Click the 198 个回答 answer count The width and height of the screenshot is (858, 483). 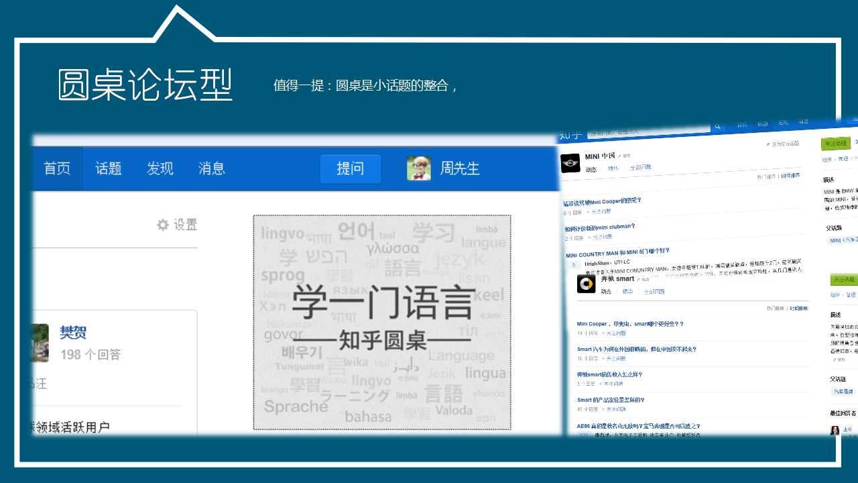(x=90, y=354)
